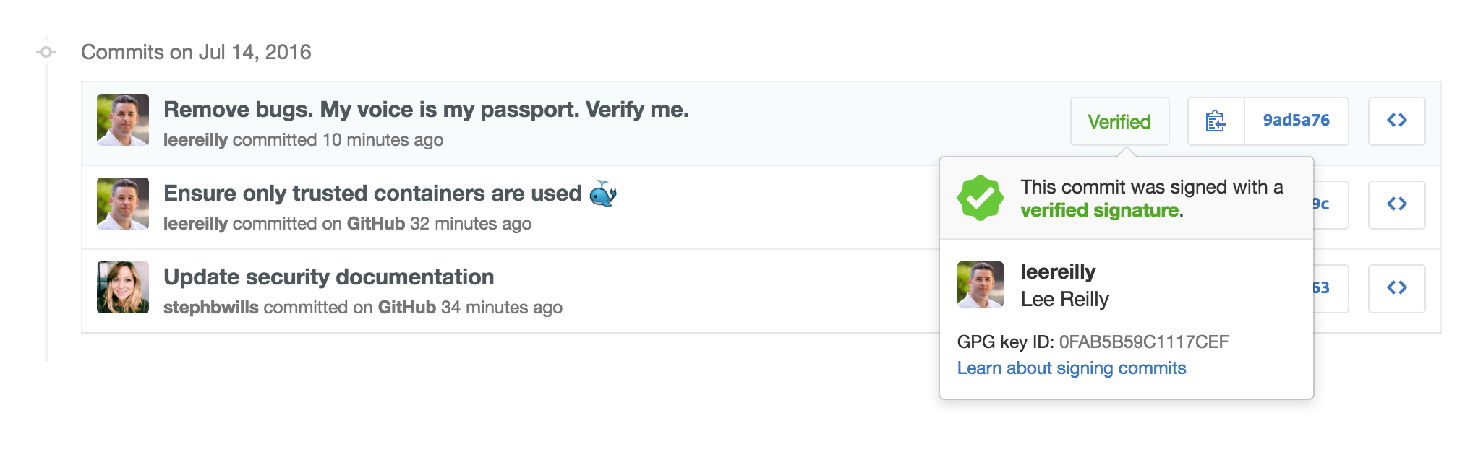This screenshot has height=452, width=1478.
Task: Browse code at the 'Remove bugs' commit
Action: [x=1396, y=121]
